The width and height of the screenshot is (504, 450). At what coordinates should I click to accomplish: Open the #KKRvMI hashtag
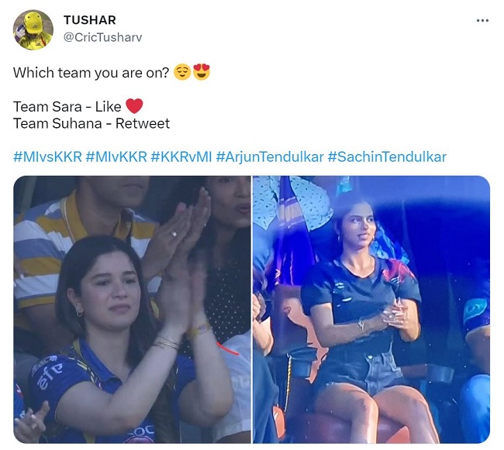point(181,157)
